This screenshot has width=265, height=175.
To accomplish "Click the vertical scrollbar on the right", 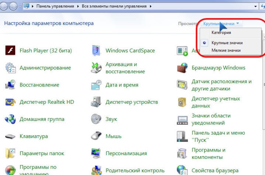I will pyautogui.click(x=264, y=84).
